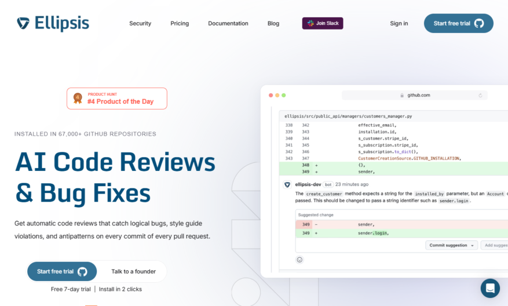Click the 'AI Code Reviews & Bug Fixes' heading
Screen dimensions: 508x306
point(115,177)
